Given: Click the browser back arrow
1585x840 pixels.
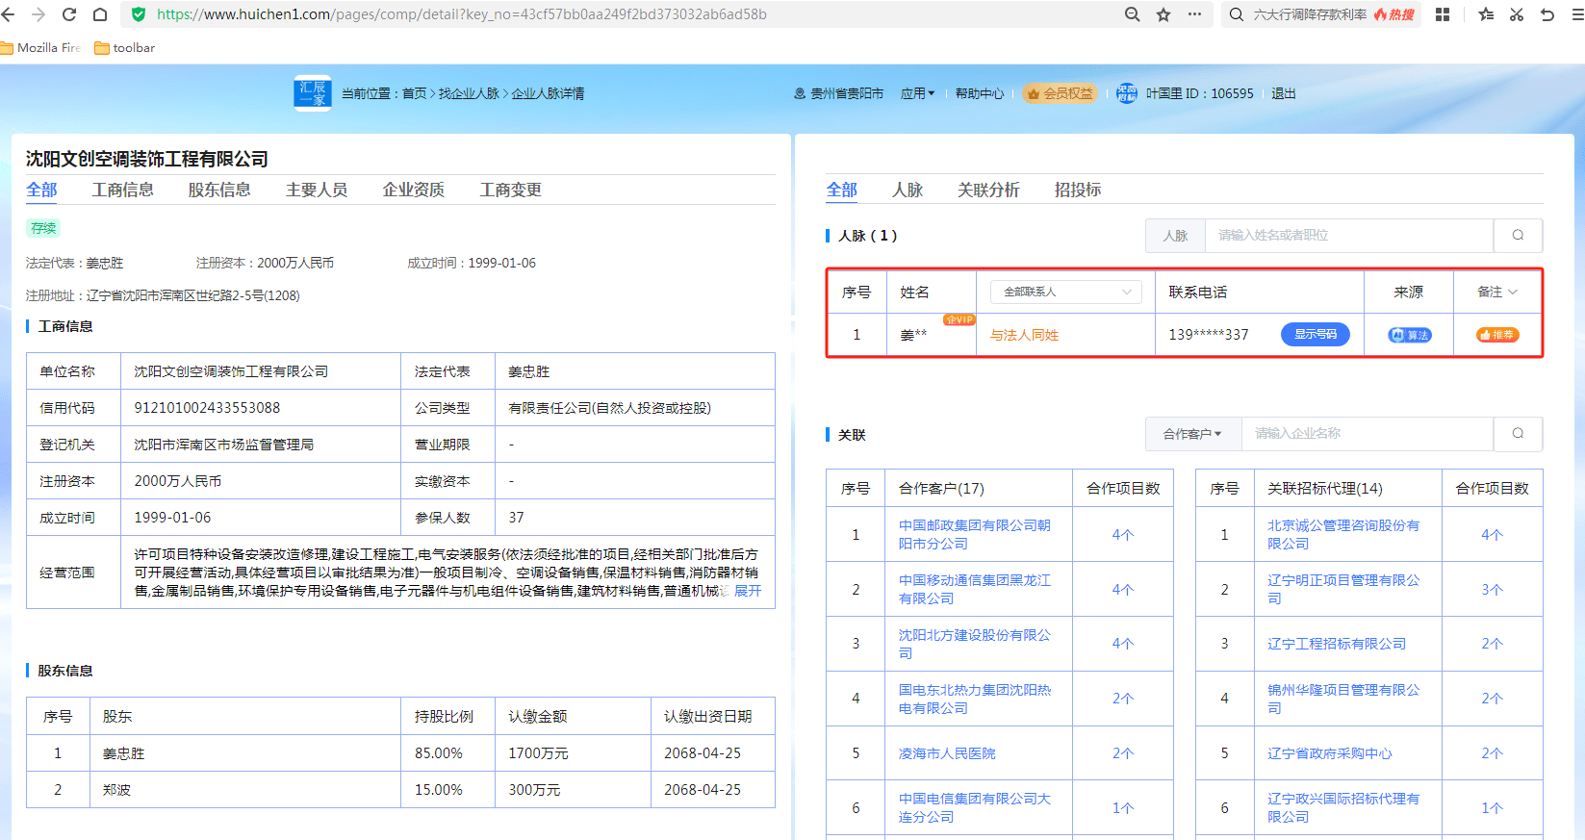Looking at the screenshot, I should click(9, 14).
